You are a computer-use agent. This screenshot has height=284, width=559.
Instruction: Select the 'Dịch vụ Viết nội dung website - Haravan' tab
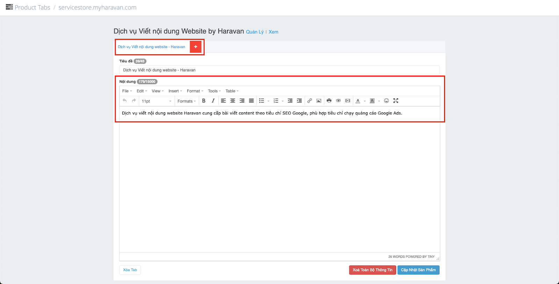152,47
